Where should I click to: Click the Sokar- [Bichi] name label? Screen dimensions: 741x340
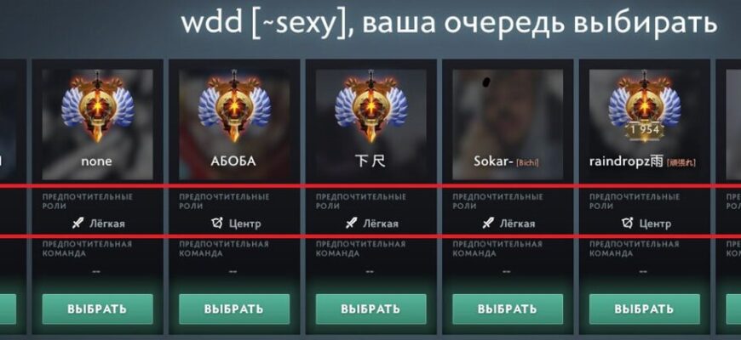click(x=506, y=161)
